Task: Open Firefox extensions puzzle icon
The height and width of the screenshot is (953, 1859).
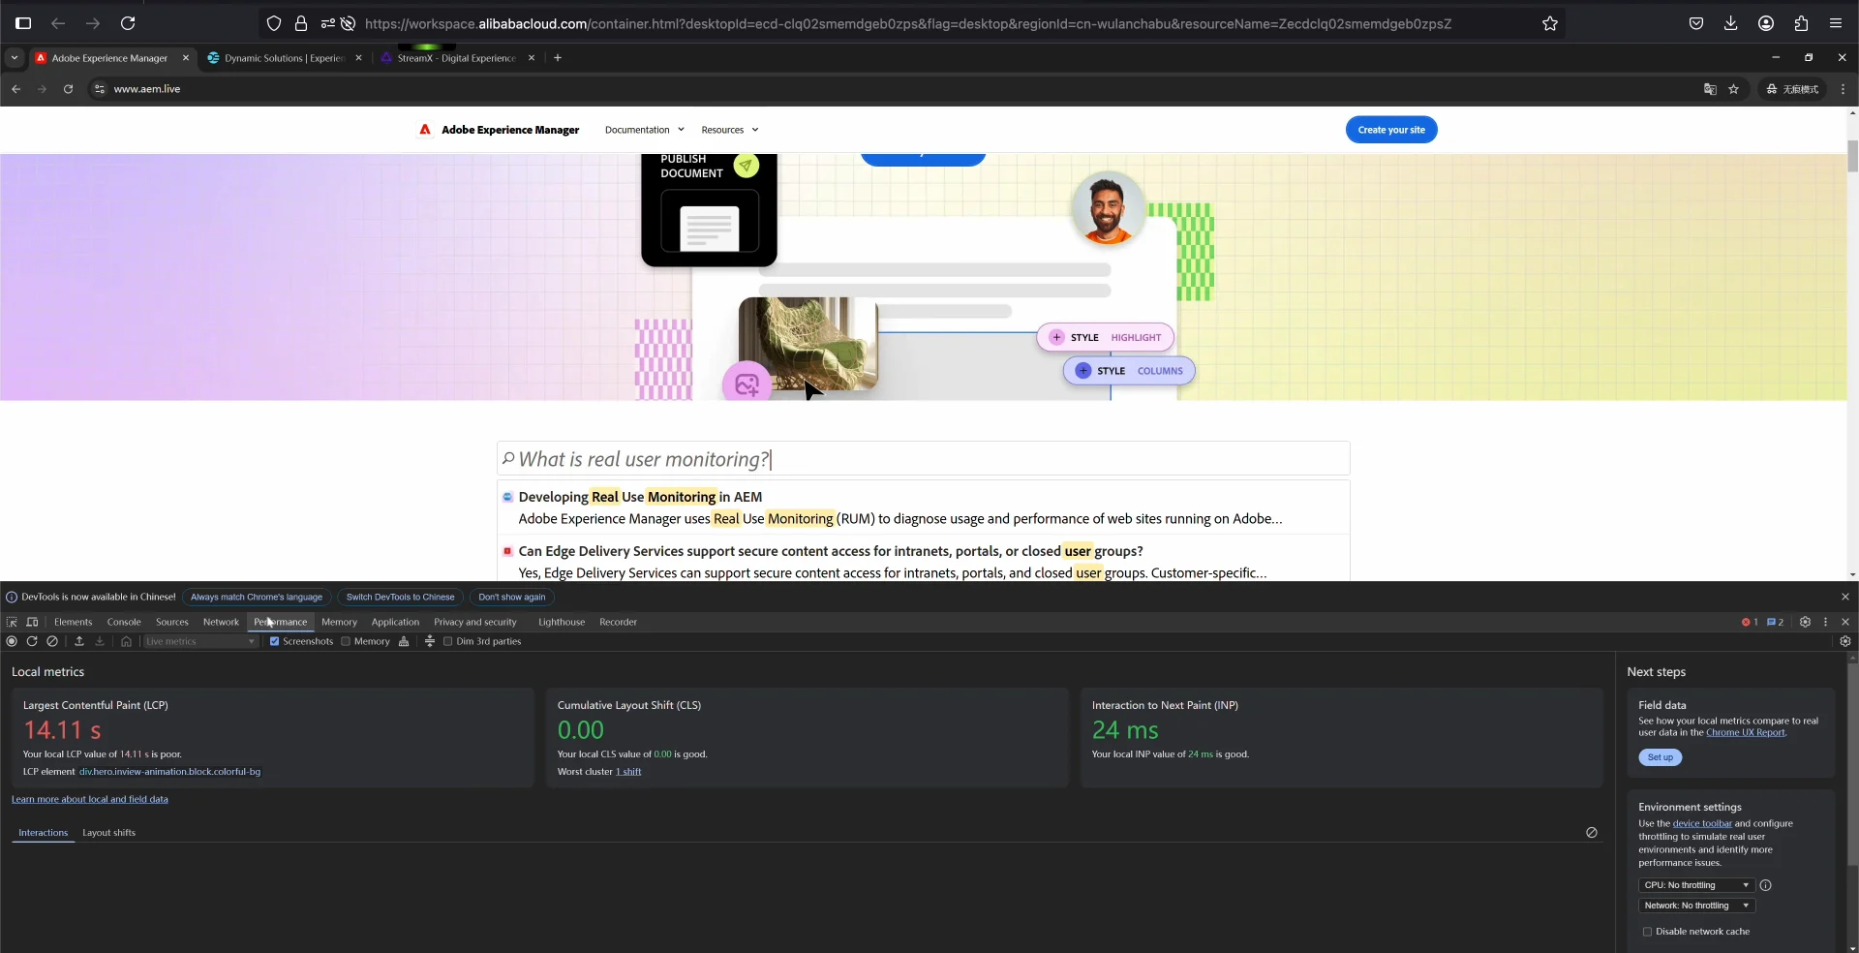Action: [1801, 23]
